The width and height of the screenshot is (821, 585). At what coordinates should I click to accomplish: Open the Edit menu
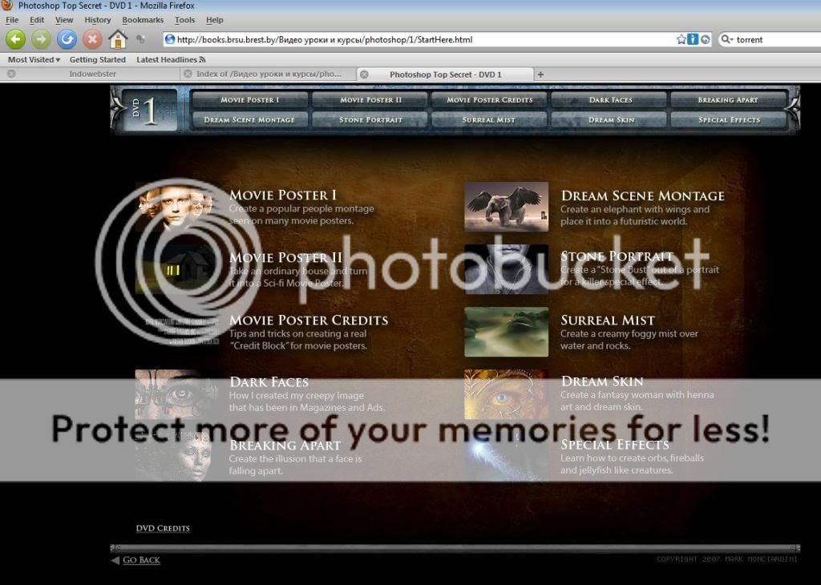[x=37, y=20]
